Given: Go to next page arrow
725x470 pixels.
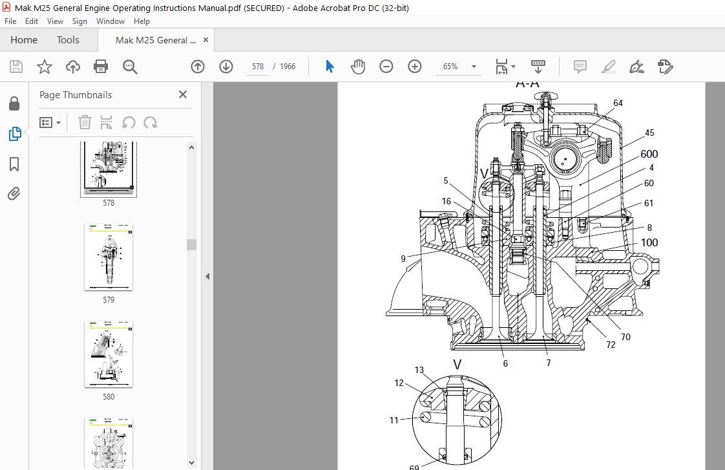Looking at the screenshot, I should coord(226,67).
